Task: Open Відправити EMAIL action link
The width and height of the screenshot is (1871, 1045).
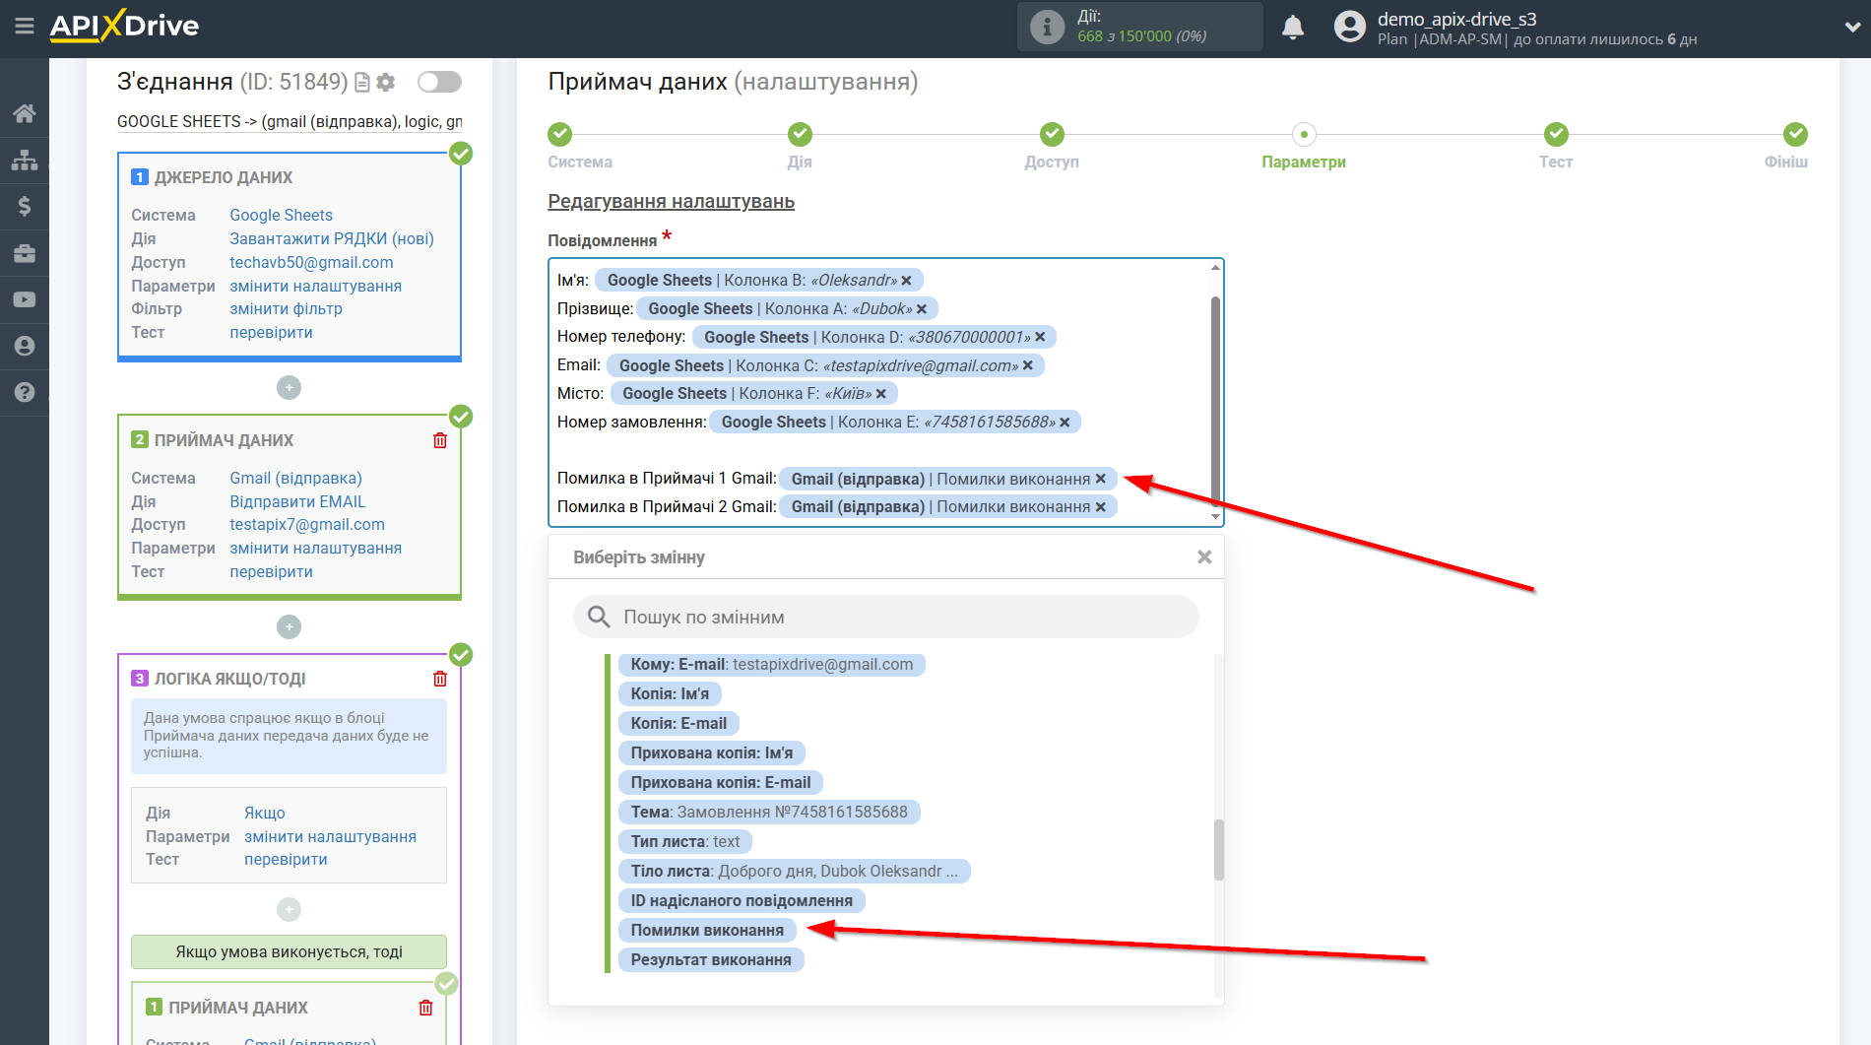Action: 297,501
